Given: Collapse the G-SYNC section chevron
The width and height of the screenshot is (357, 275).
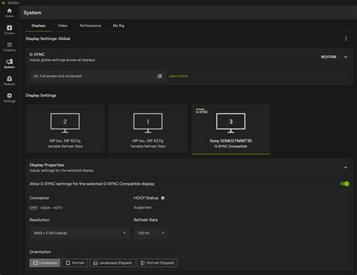Looking at the screenshot, I should [x=346, y=57].
